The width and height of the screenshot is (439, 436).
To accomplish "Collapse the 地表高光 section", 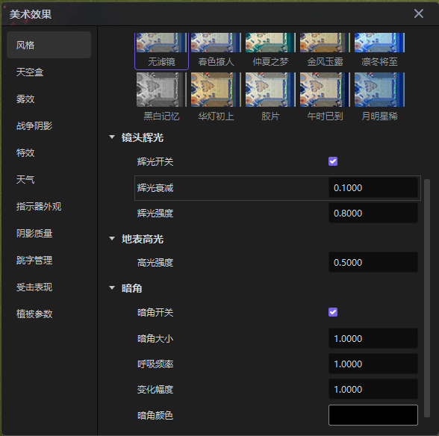I will [112, 239].
